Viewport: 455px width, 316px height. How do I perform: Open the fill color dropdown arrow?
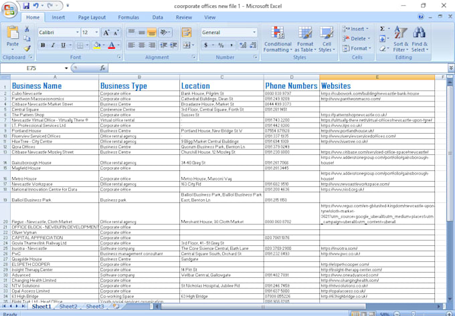point(104,45)
